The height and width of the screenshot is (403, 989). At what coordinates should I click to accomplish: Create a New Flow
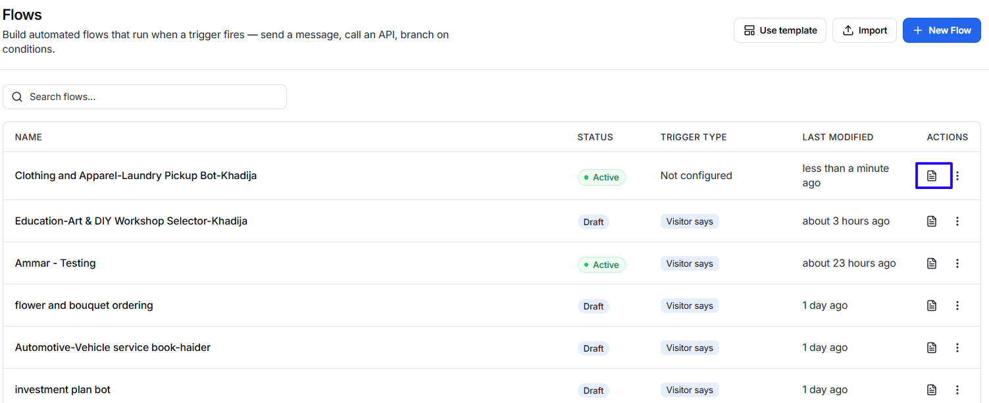942,30
